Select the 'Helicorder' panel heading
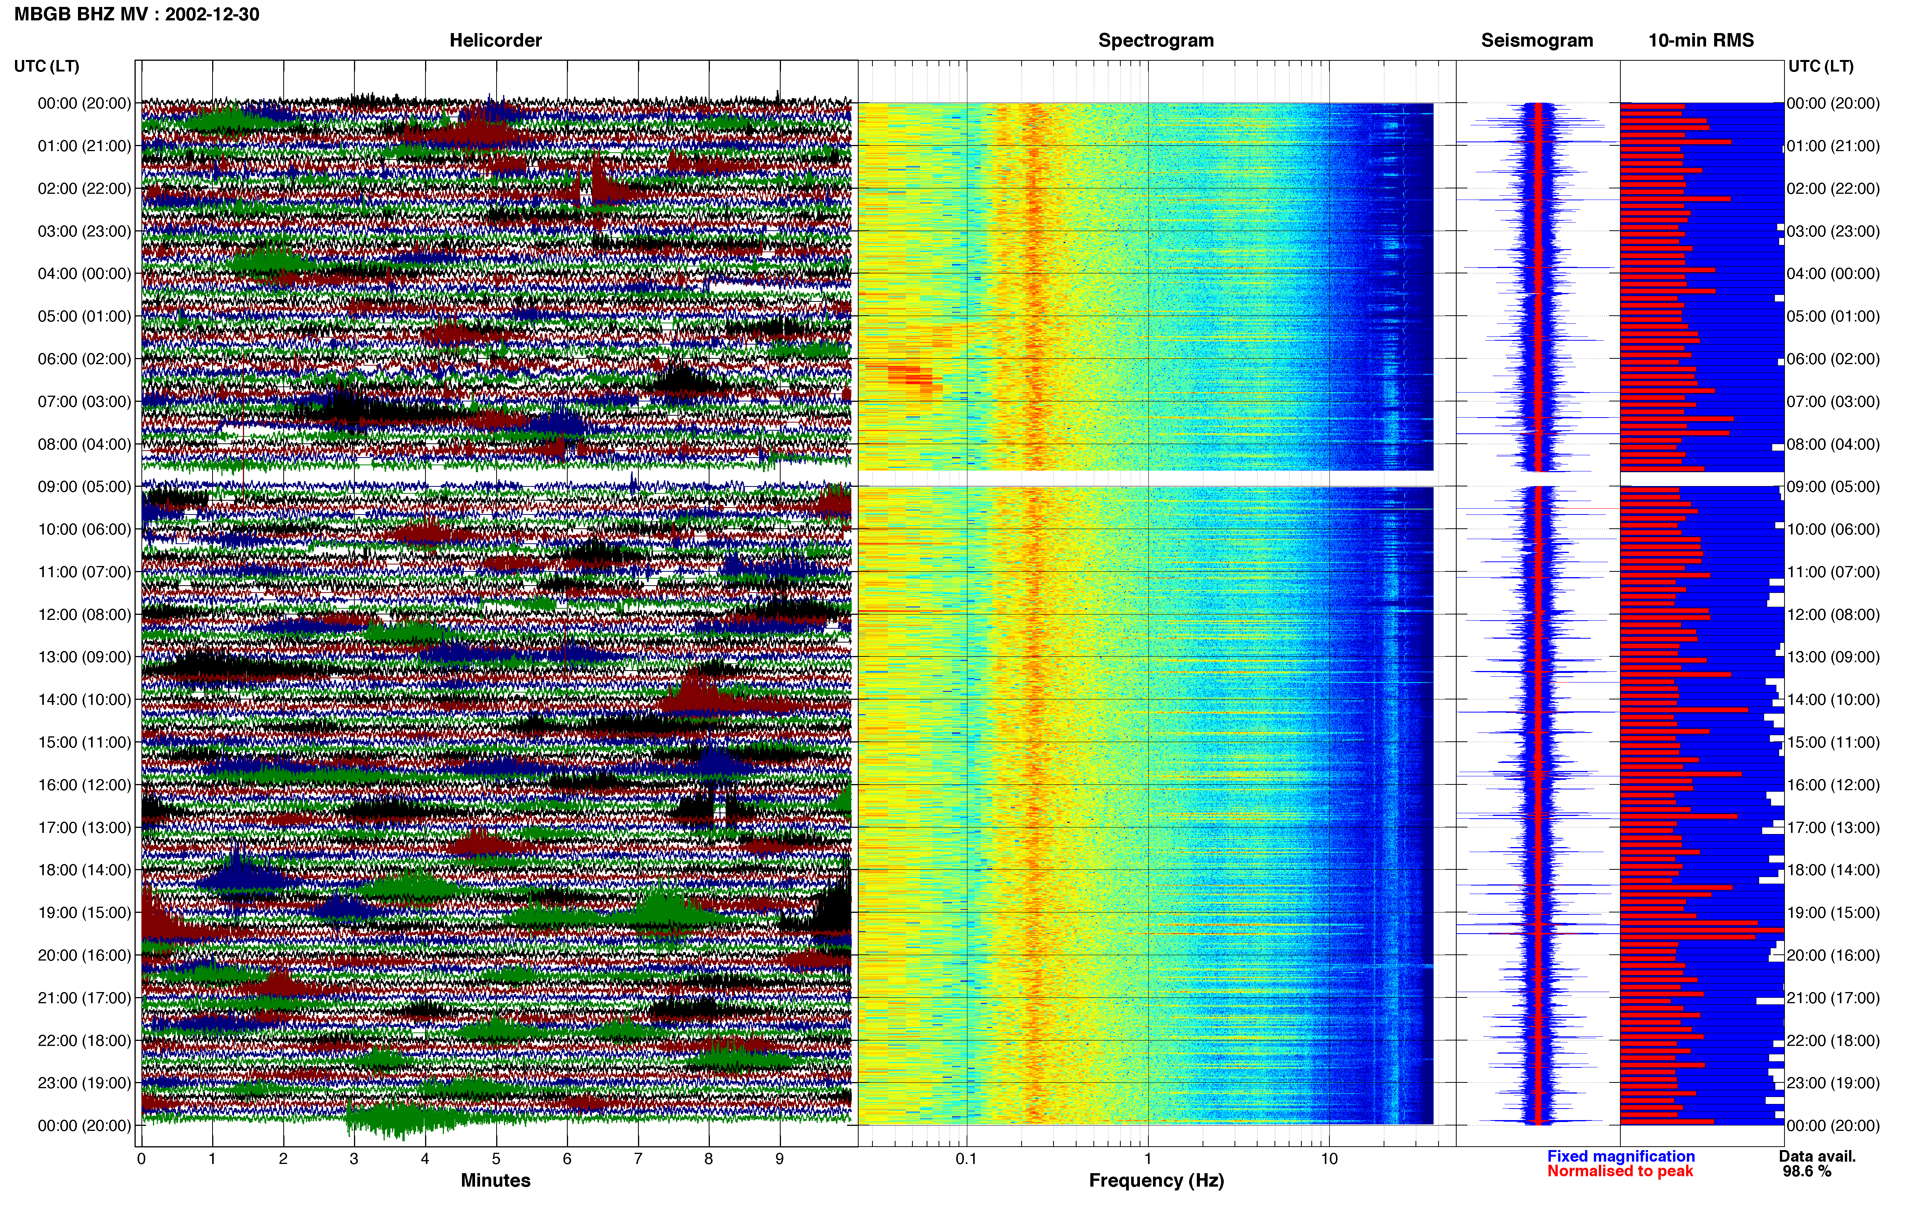The image size is (1929, 1207). (x=495, y=40)
